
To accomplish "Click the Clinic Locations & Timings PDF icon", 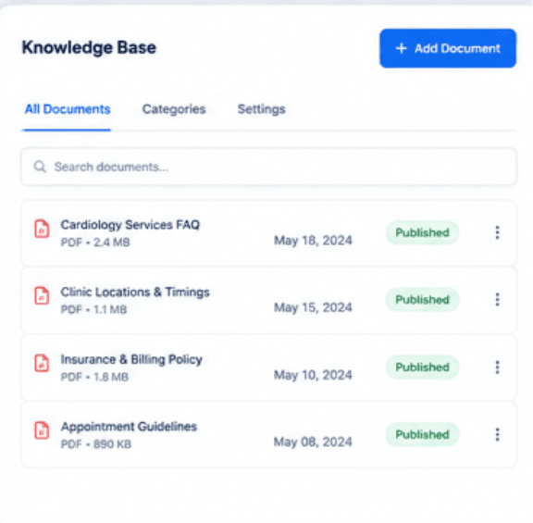I will [x=42, y=295].
